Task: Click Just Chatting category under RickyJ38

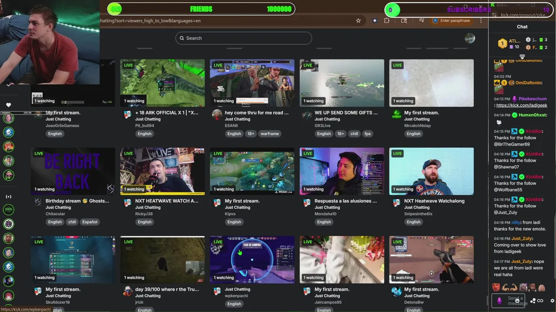Action: click(x=148, y=208)
